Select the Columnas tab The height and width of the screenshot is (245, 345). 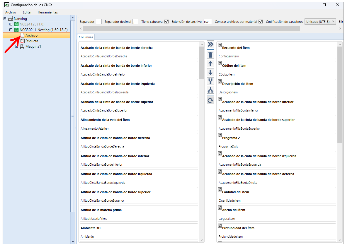point(86,37)
